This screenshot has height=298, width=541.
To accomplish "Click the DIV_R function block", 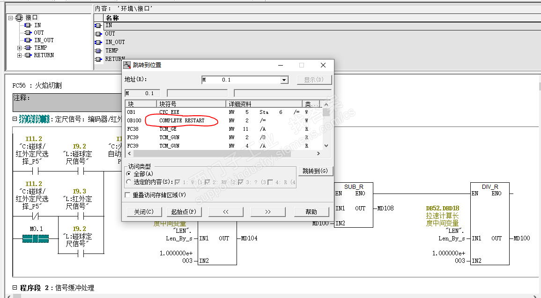I will 490,224.
